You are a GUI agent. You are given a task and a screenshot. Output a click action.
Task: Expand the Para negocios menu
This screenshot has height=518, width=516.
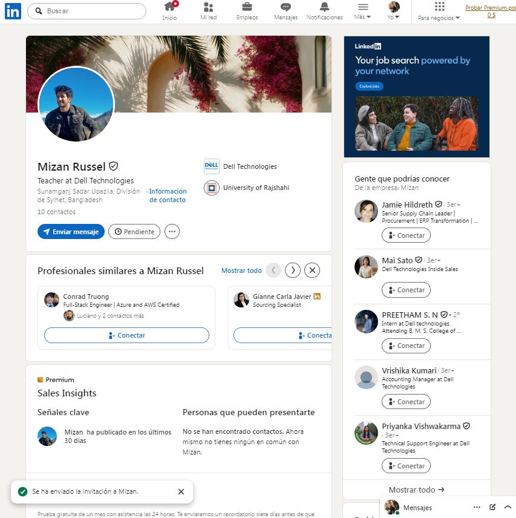(439, 11)
